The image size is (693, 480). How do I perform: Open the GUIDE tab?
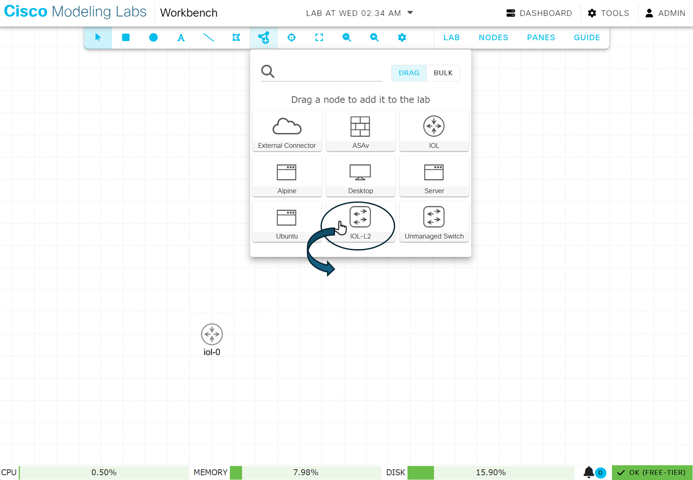pos(587,38)
